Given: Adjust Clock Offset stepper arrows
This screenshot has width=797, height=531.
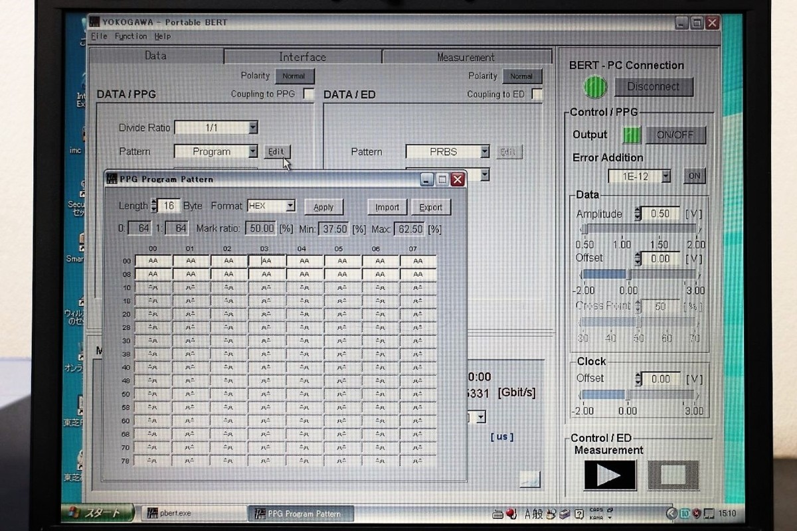Looking at the screenshot, I should click(638, 378).
